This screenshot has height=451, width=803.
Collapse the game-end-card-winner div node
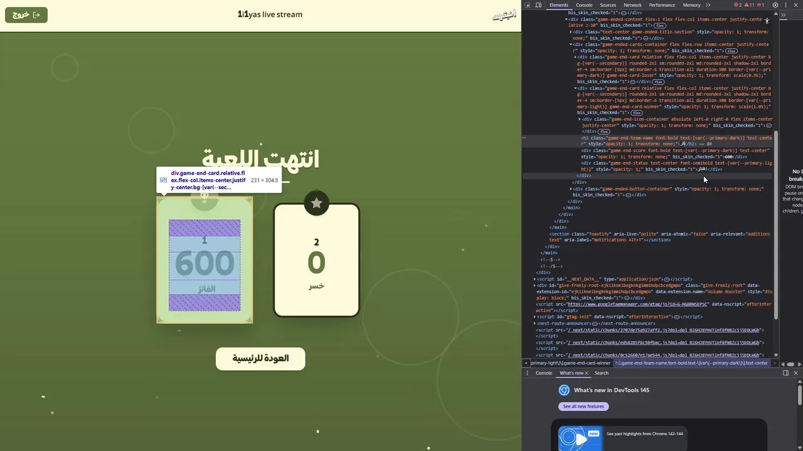pos(576,88)
